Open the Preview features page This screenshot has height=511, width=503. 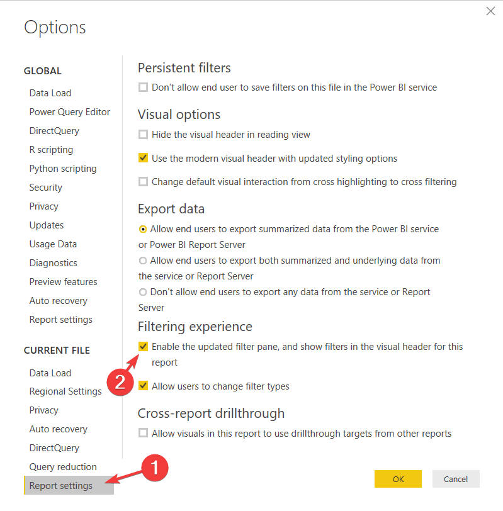tap(63, 281)
